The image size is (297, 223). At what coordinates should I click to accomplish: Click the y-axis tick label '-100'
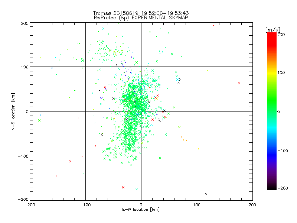tap(23, 156)
